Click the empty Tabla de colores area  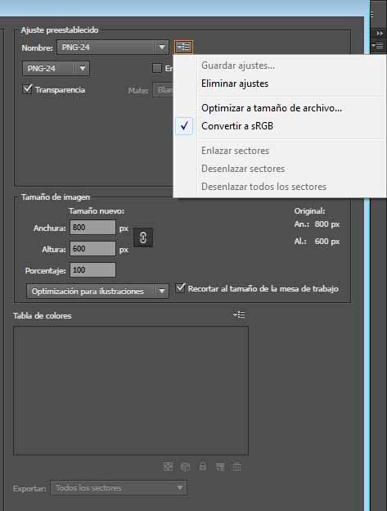pyautogui.click(x=131, y=391)
